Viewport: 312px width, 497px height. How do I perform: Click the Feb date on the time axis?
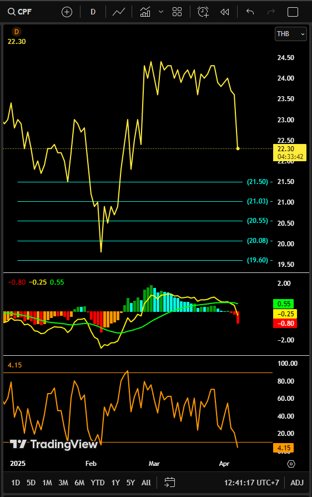91,464
